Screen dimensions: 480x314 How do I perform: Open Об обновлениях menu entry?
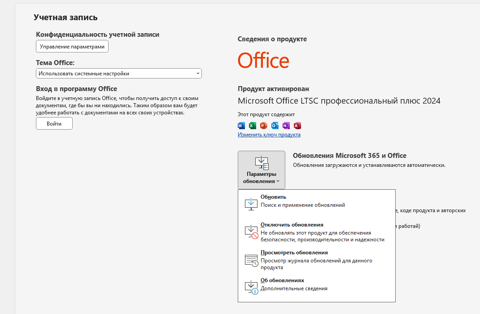tap(317, 288)
